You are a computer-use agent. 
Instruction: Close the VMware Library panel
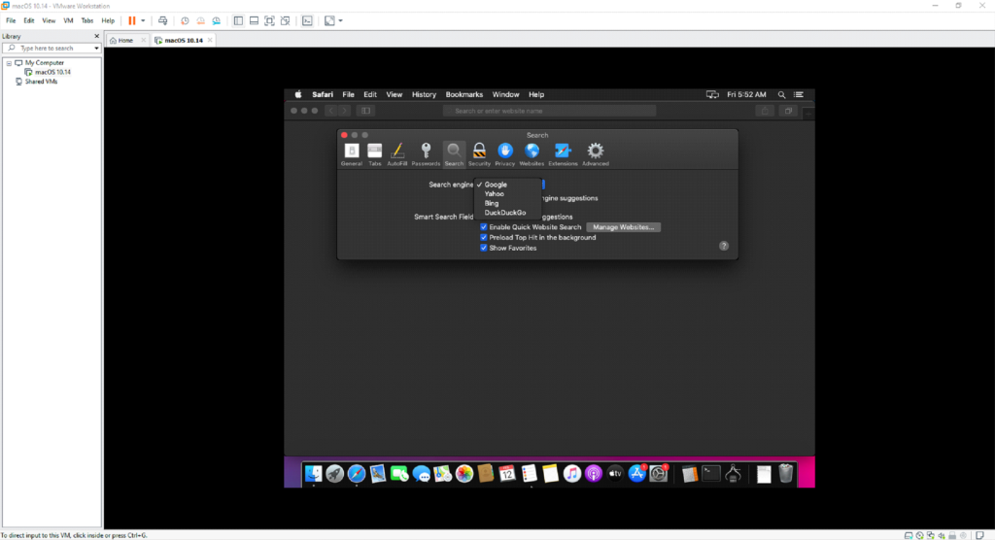click(x=96, y=36)
